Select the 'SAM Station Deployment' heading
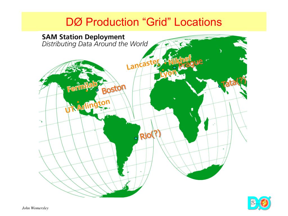The width and height of the screenshot is (288, 216). tap(83, 37)
